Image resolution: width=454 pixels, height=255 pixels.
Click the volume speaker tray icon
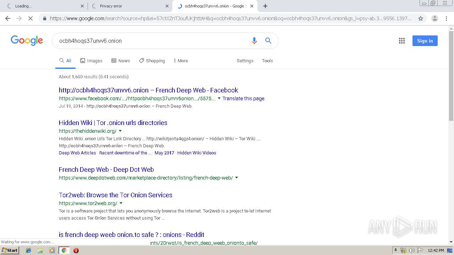click(411, 250)
